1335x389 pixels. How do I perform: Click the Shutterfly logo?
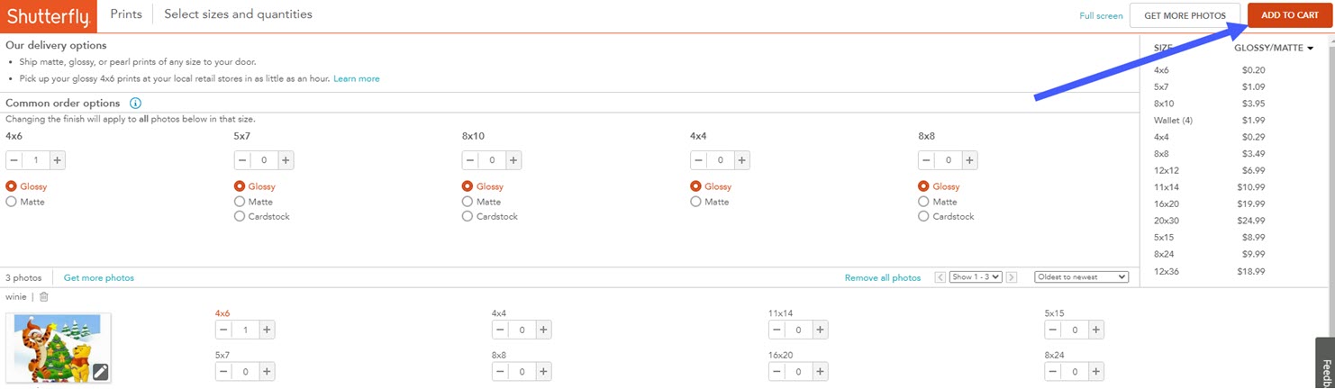tap(48, 15)
